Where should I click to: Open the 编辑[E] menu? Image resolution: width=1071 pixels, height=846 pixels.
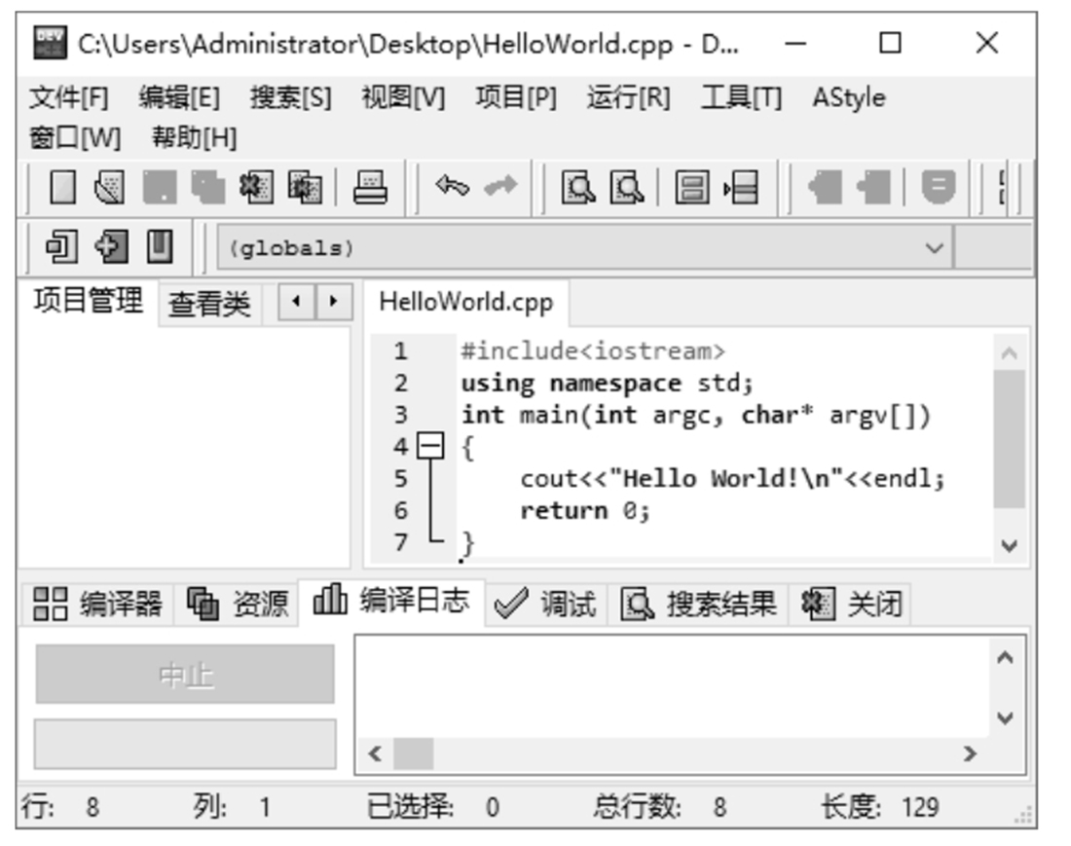click(179, 97)
